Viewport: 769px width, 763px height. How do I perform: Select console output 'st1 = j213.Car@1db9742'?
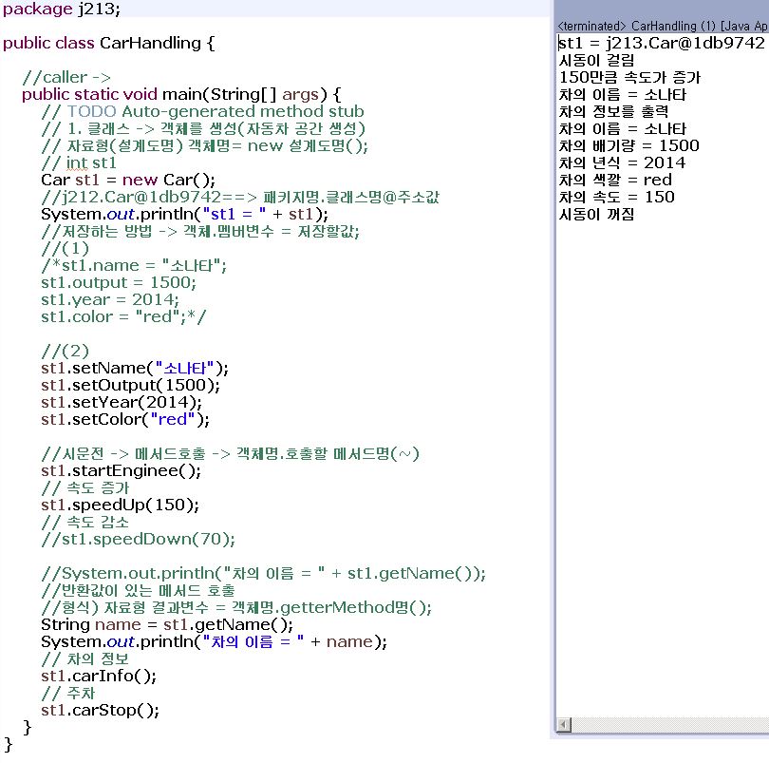[x=662, y=43]
